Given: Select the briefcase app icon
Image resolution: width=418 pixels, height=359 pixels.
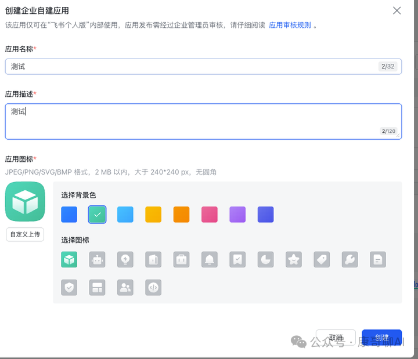Looking at the screenshot, I should pyautogui.click(x=181, y=259).
